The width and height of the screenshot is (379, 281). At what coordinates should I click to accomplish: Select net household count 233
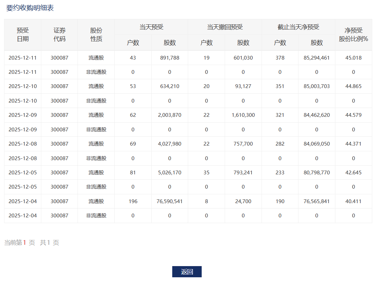click(x=280, y=173)
